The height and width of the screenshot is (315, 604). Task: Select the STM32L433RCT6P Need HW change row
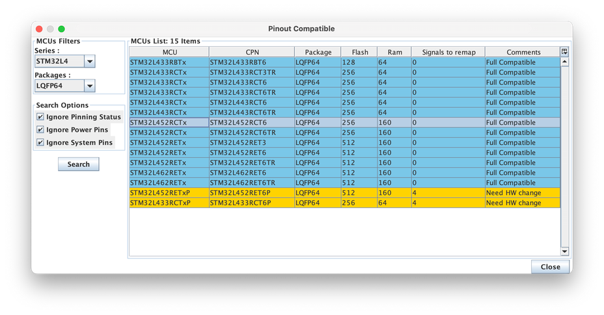click(x=345, y=203)
